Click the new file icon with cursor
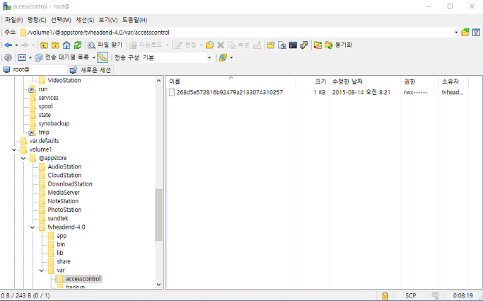This screenshot has height=301, width=483. [282, 45]
